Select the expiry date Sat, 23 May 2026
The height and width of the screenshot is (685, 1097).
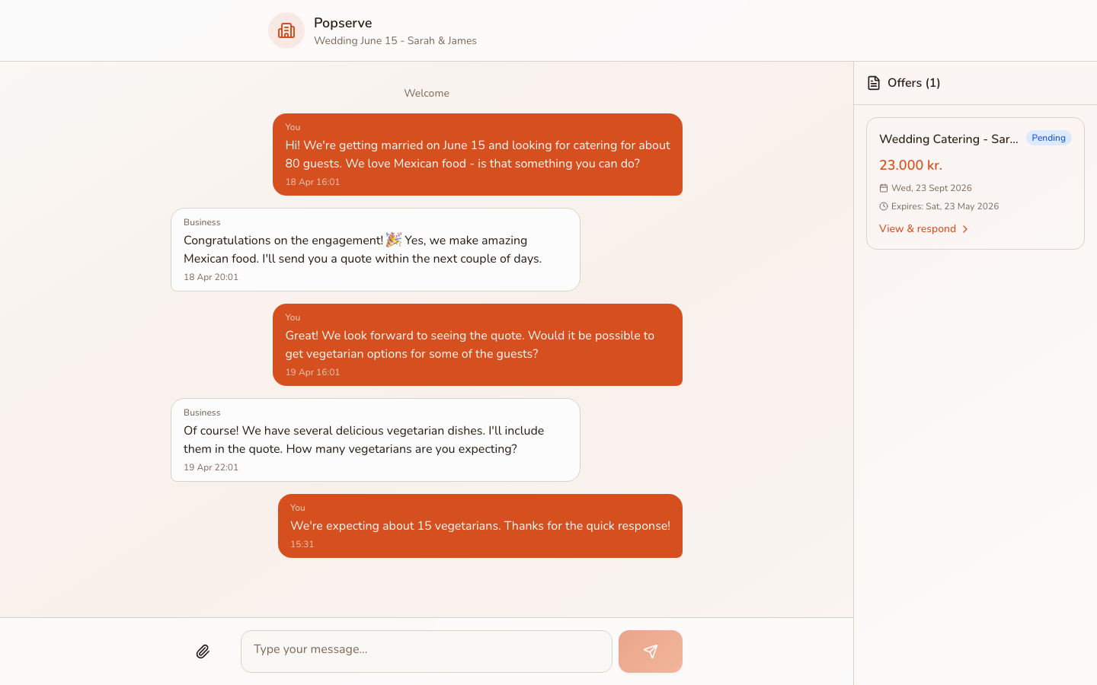945,206
